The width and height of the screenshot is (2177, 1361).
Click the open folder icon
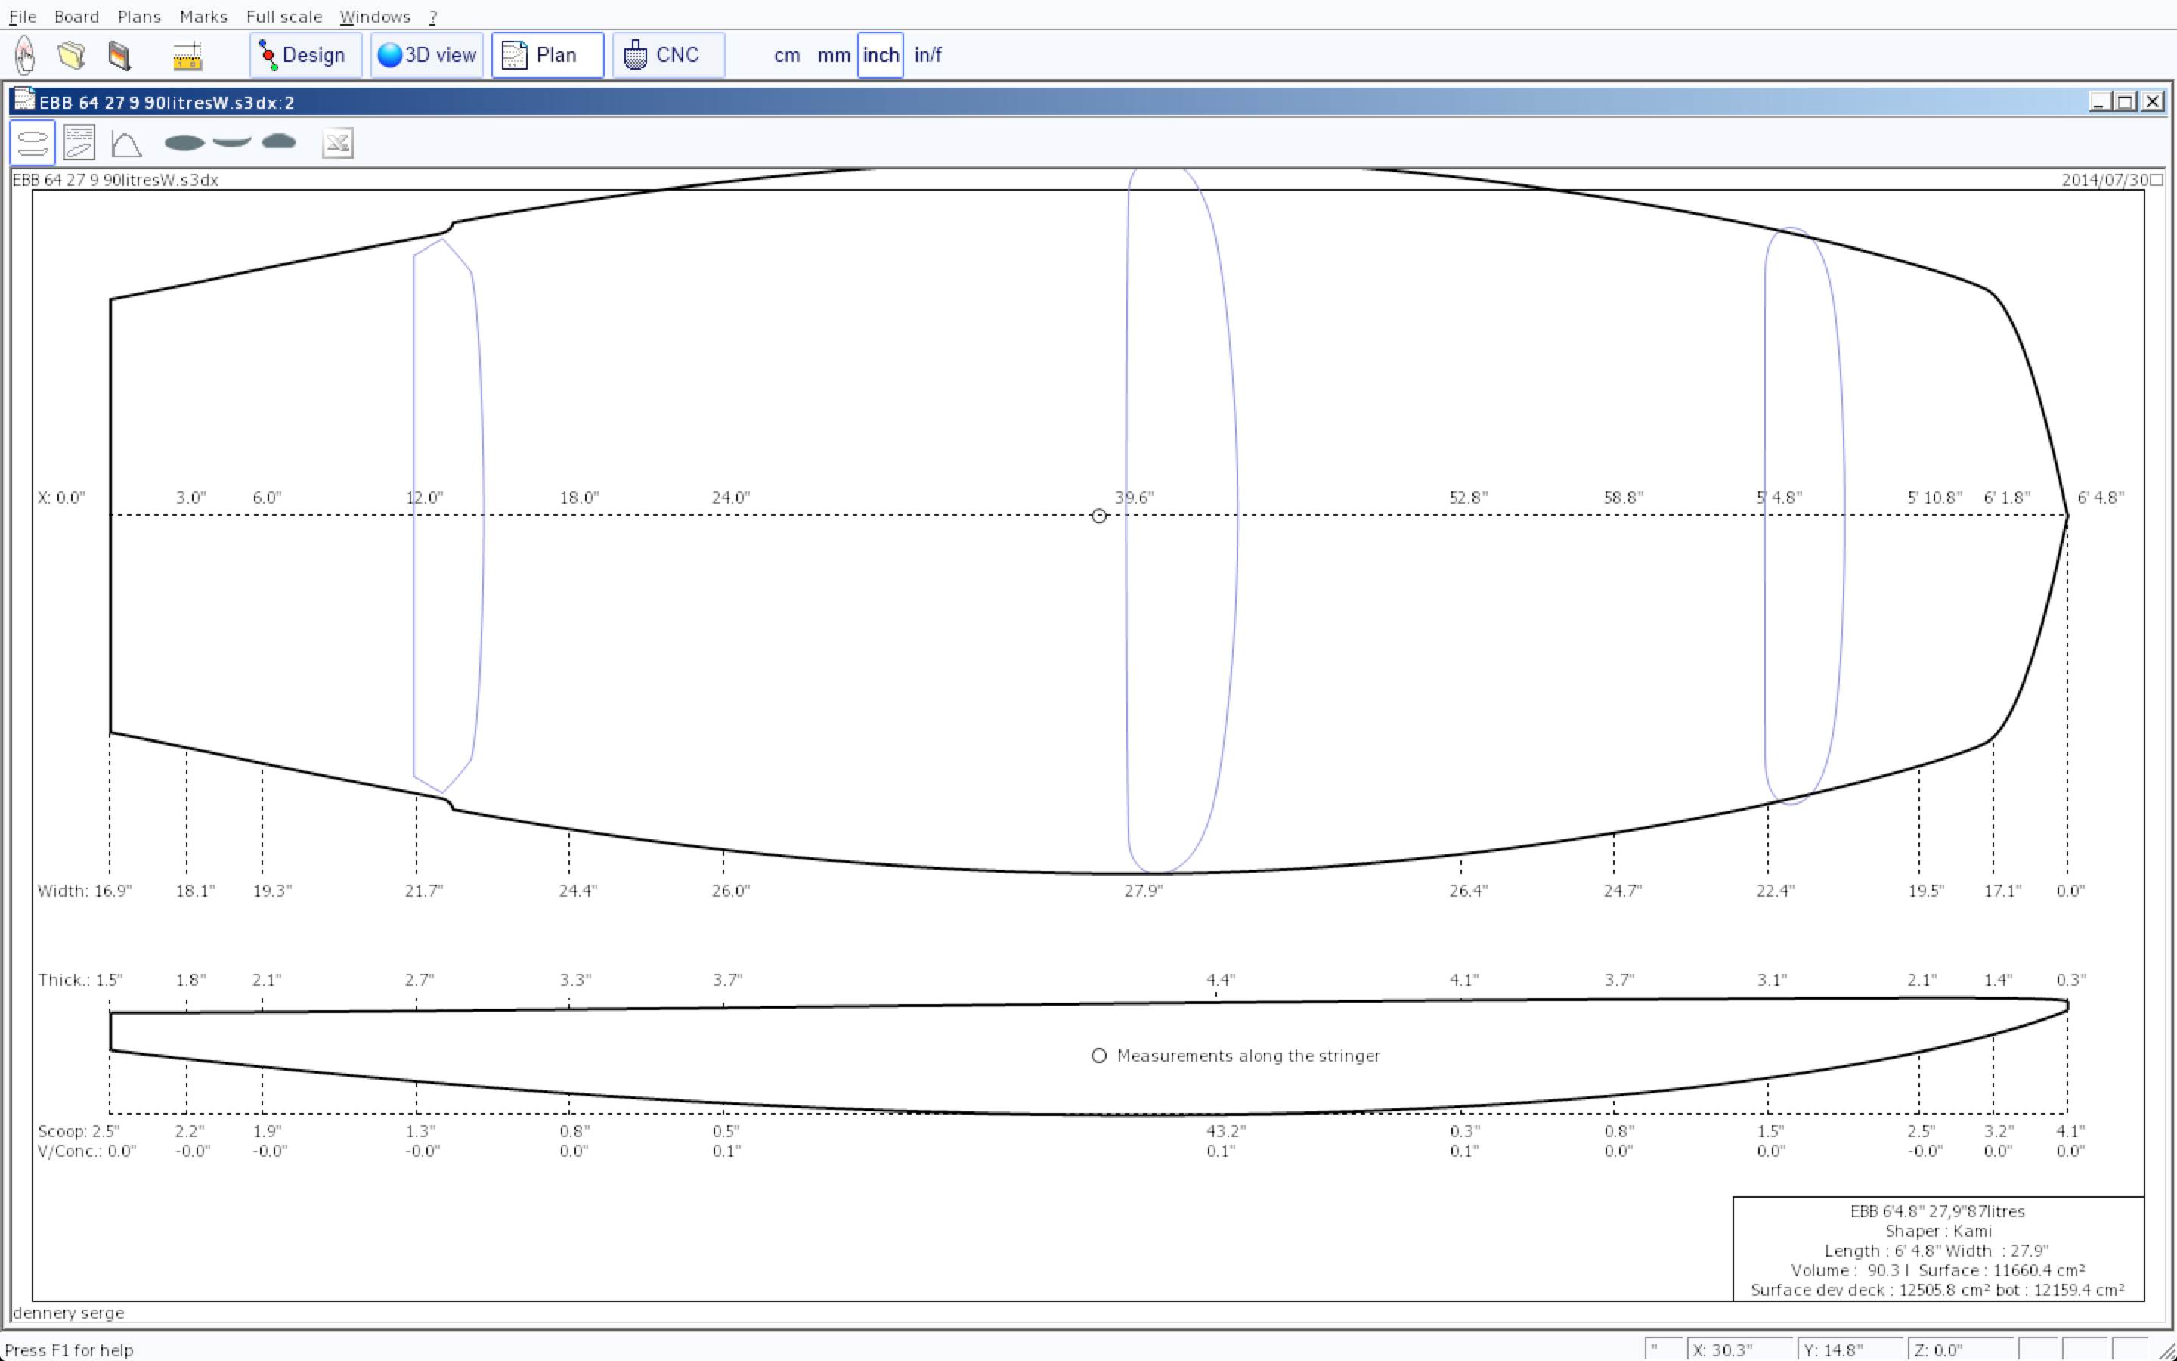pos(71,55)
